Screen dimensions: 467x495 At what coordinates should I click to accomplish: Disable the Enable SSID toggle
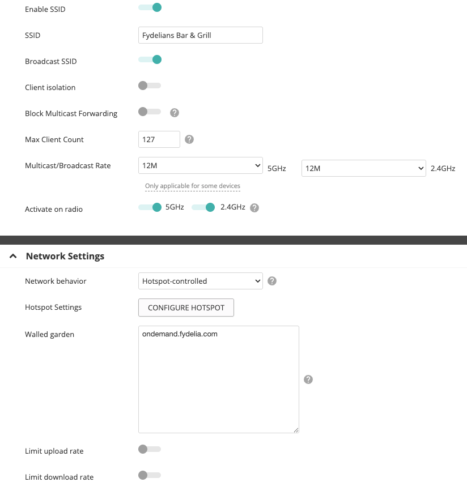(150, 7)
